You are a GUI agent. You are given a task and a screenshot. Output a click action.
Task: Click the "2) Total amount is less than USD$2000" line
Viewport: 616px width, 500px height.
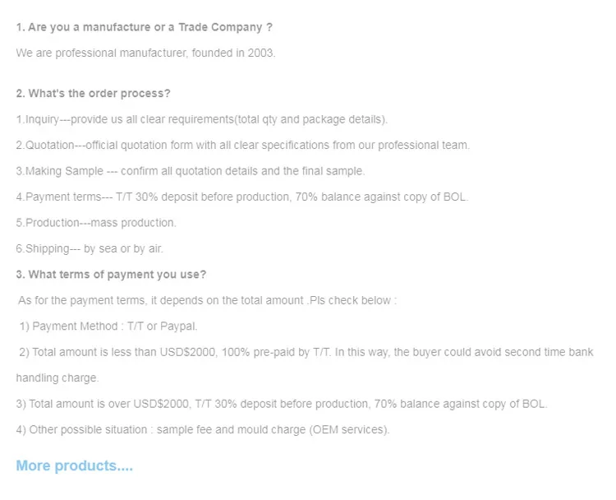pos(306,352)
